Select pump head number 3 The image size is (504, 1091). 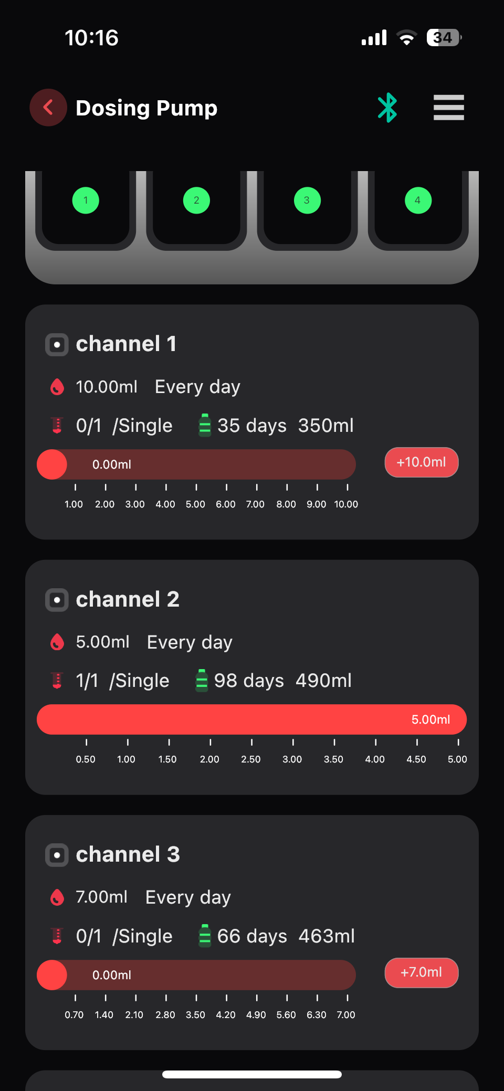307,200
